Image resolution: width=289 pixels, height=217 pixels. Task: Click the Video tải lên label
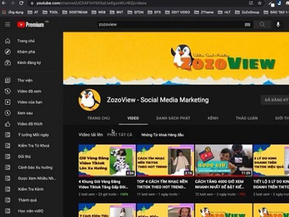click(91, 135)
